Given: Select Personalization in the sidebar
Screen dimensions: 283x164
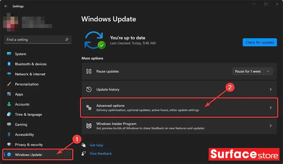Looking at the screenshot, I should coord(37,84).
